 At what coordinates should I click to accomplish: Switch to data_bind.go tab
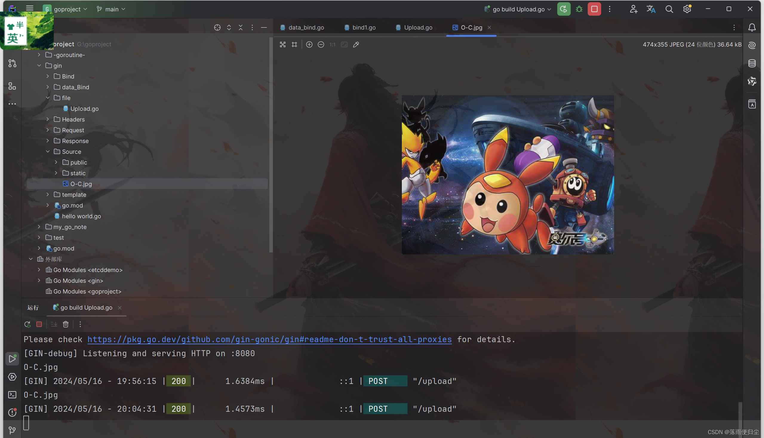tap(302, 27)
